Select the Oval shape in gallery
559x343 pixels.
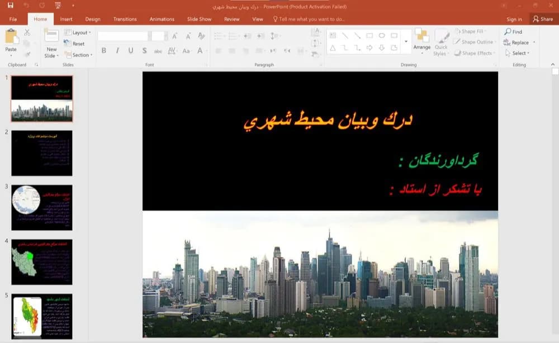pyautogui.click(x=382, y=35)
